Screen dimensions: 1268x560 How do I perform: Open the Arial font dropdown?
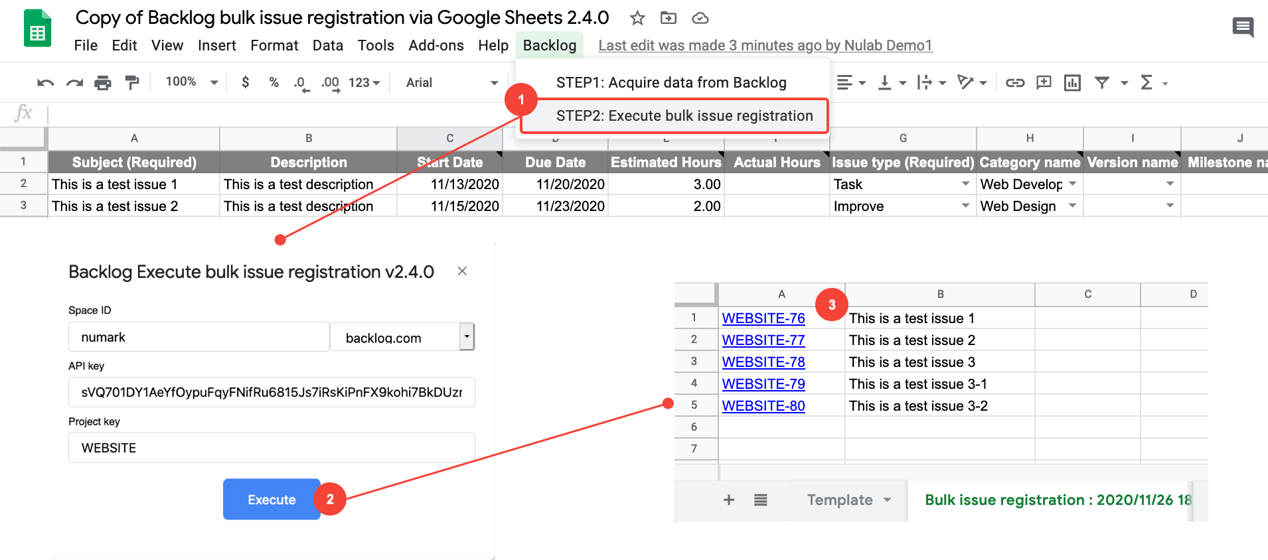click(x=451, y=83)
